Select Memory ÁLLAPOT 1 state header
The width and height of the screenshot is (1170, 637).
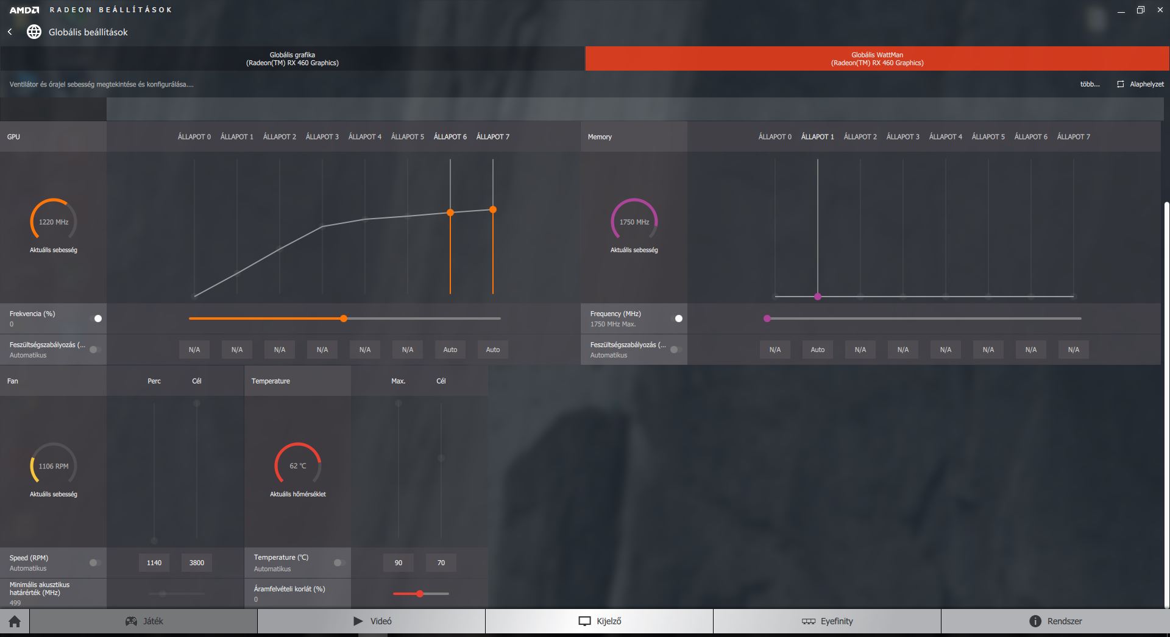click(818, 137)
